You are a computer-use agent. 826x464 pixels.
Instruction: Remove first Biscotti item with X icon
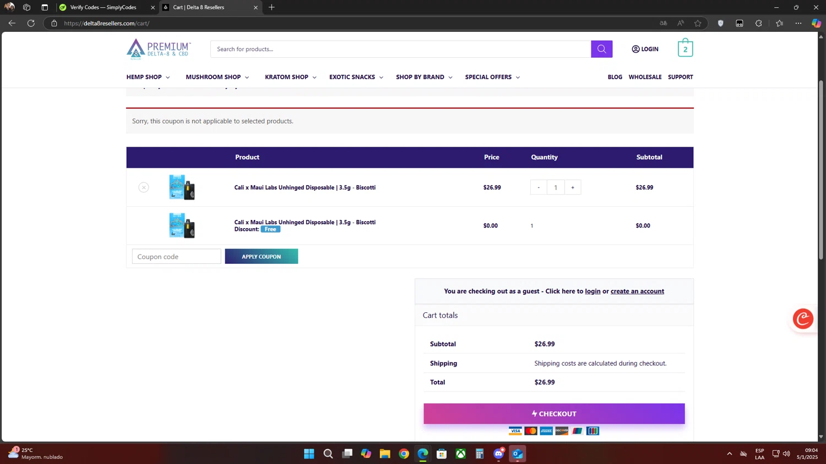[144, 187]
